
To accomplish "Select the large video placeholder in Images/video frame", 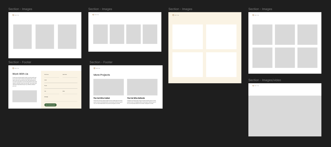I will click(x=285, y=116).
